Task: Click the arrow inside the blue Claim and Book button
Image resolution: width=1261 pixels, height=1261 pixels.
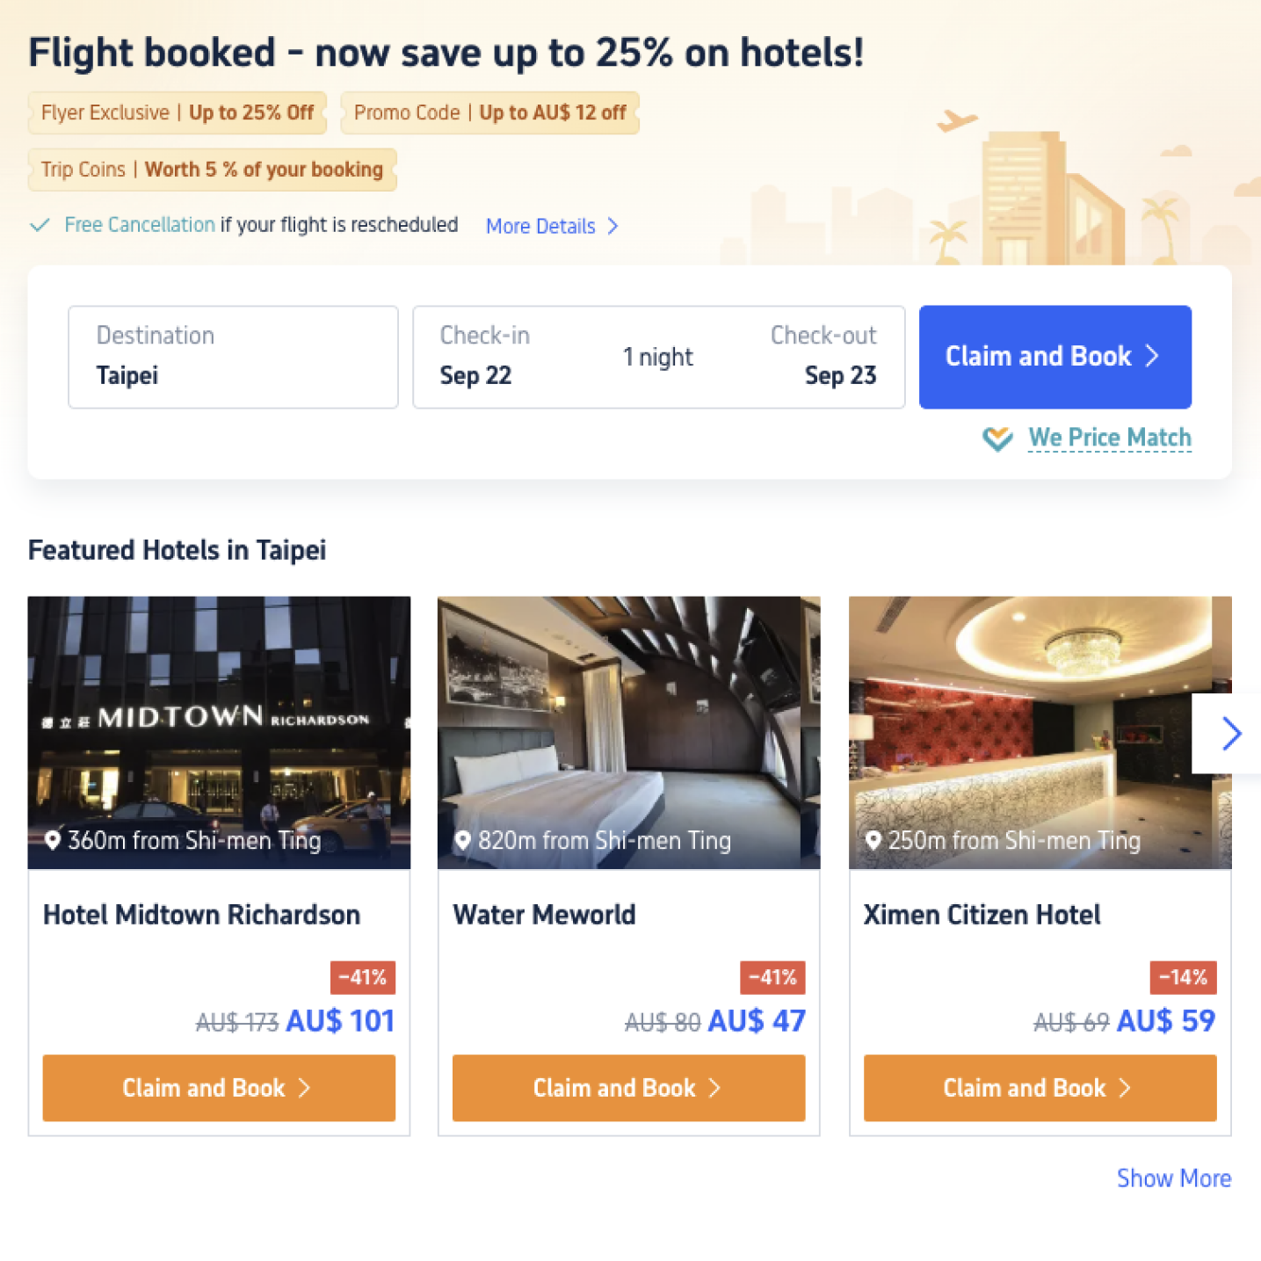Action: [x=1152, y=357]
